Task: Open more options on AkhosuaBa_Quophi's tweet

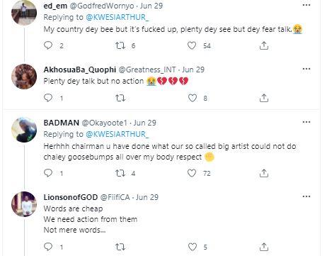Action: (x=306, y=69)
